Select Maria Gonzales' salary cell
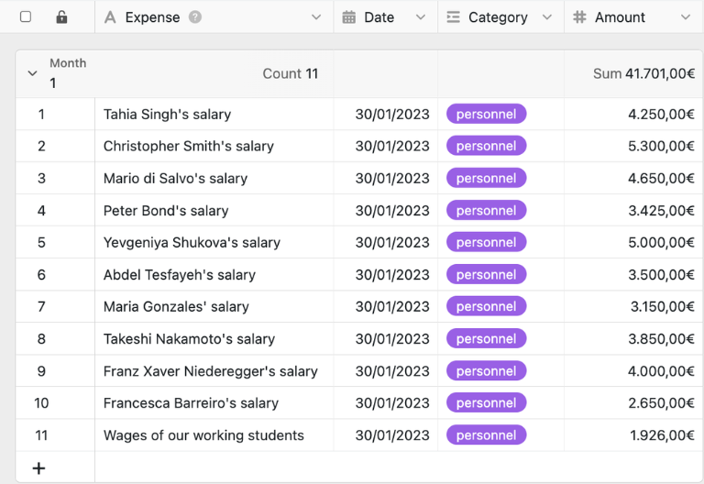The width and height of the screenshot is (704, 484). coord(214,307)
